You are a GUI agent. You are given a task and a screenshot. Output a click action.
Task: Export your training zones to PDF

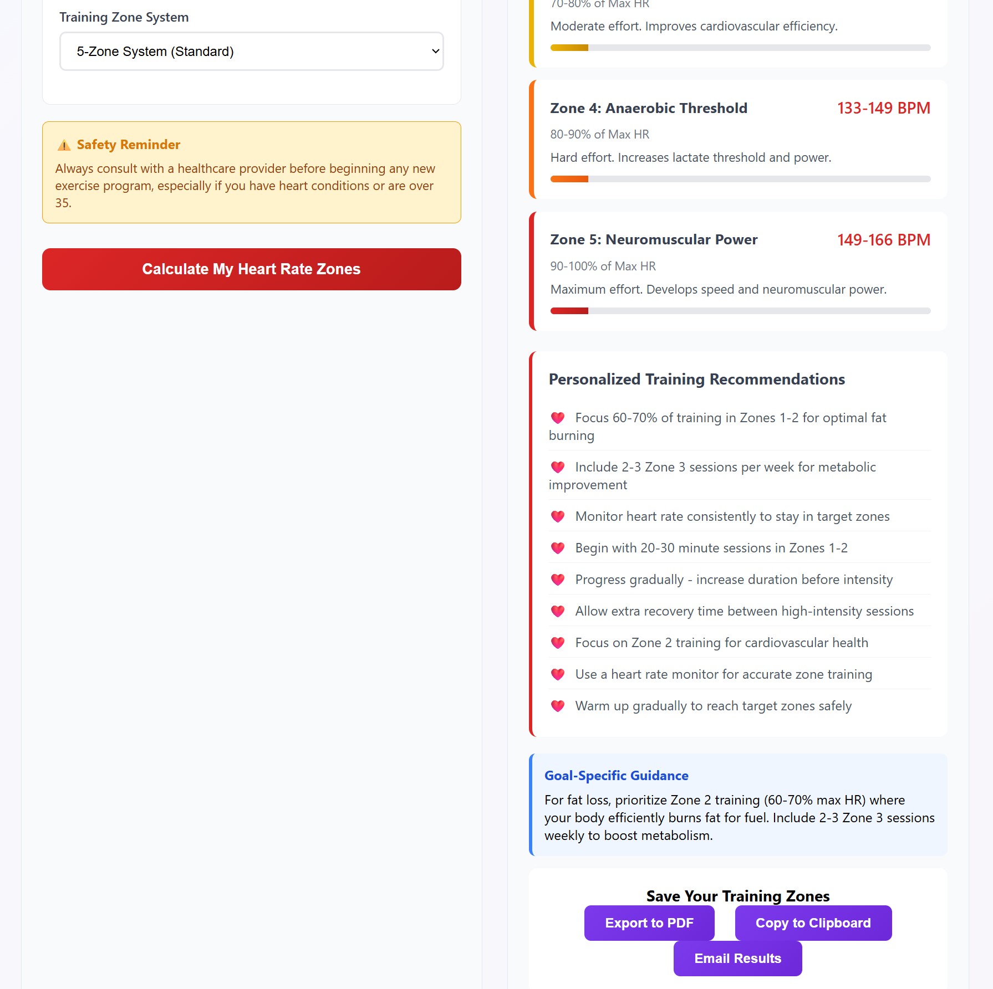649,923
